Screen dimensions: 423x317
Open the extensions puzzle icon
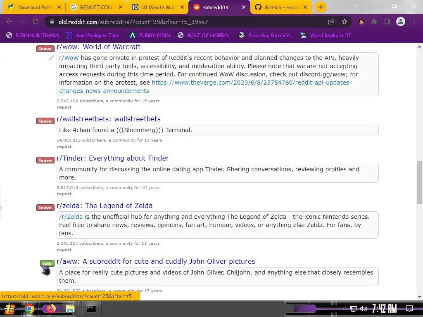click(374, 21)
